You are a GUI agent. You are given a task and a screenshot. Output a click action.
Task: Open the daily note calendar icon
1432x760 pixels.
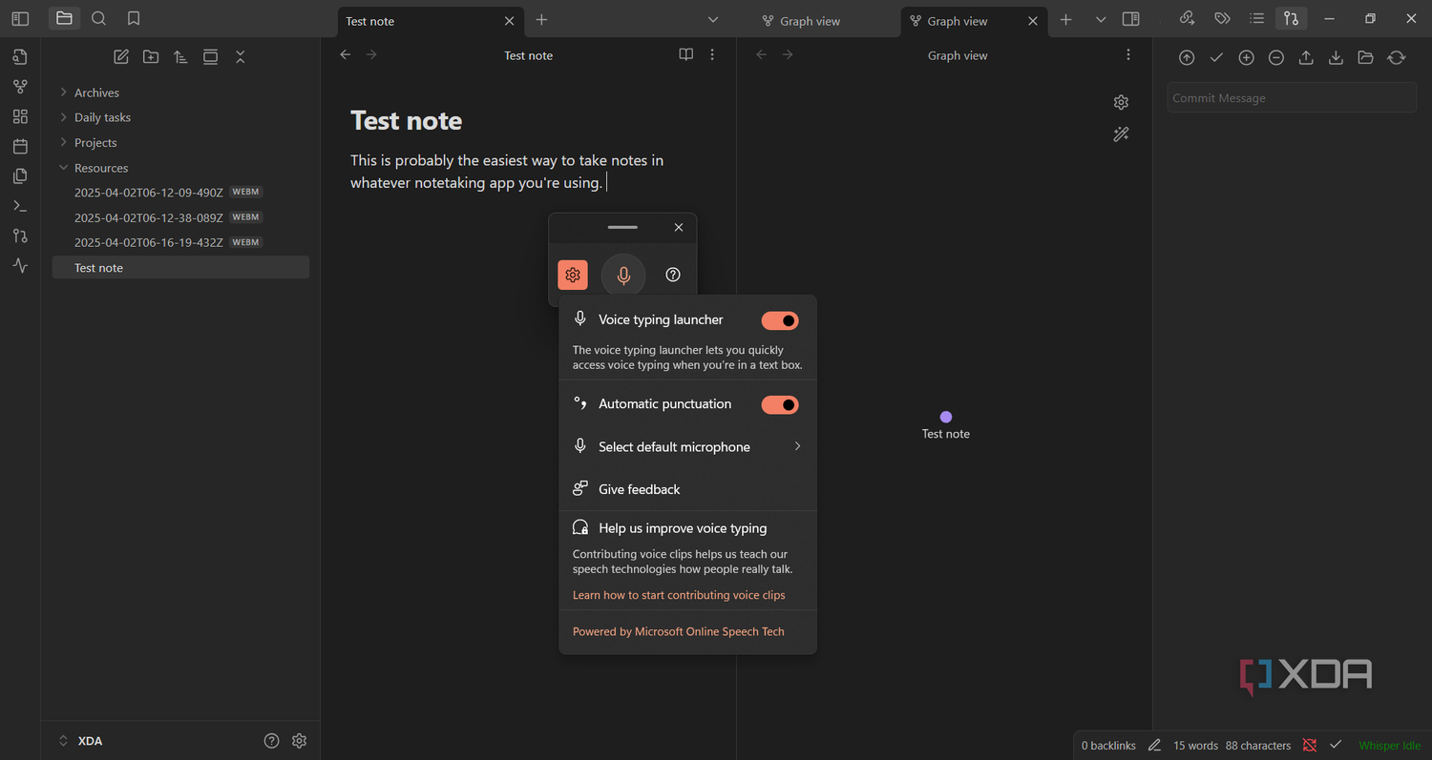[x=20, y=146]
